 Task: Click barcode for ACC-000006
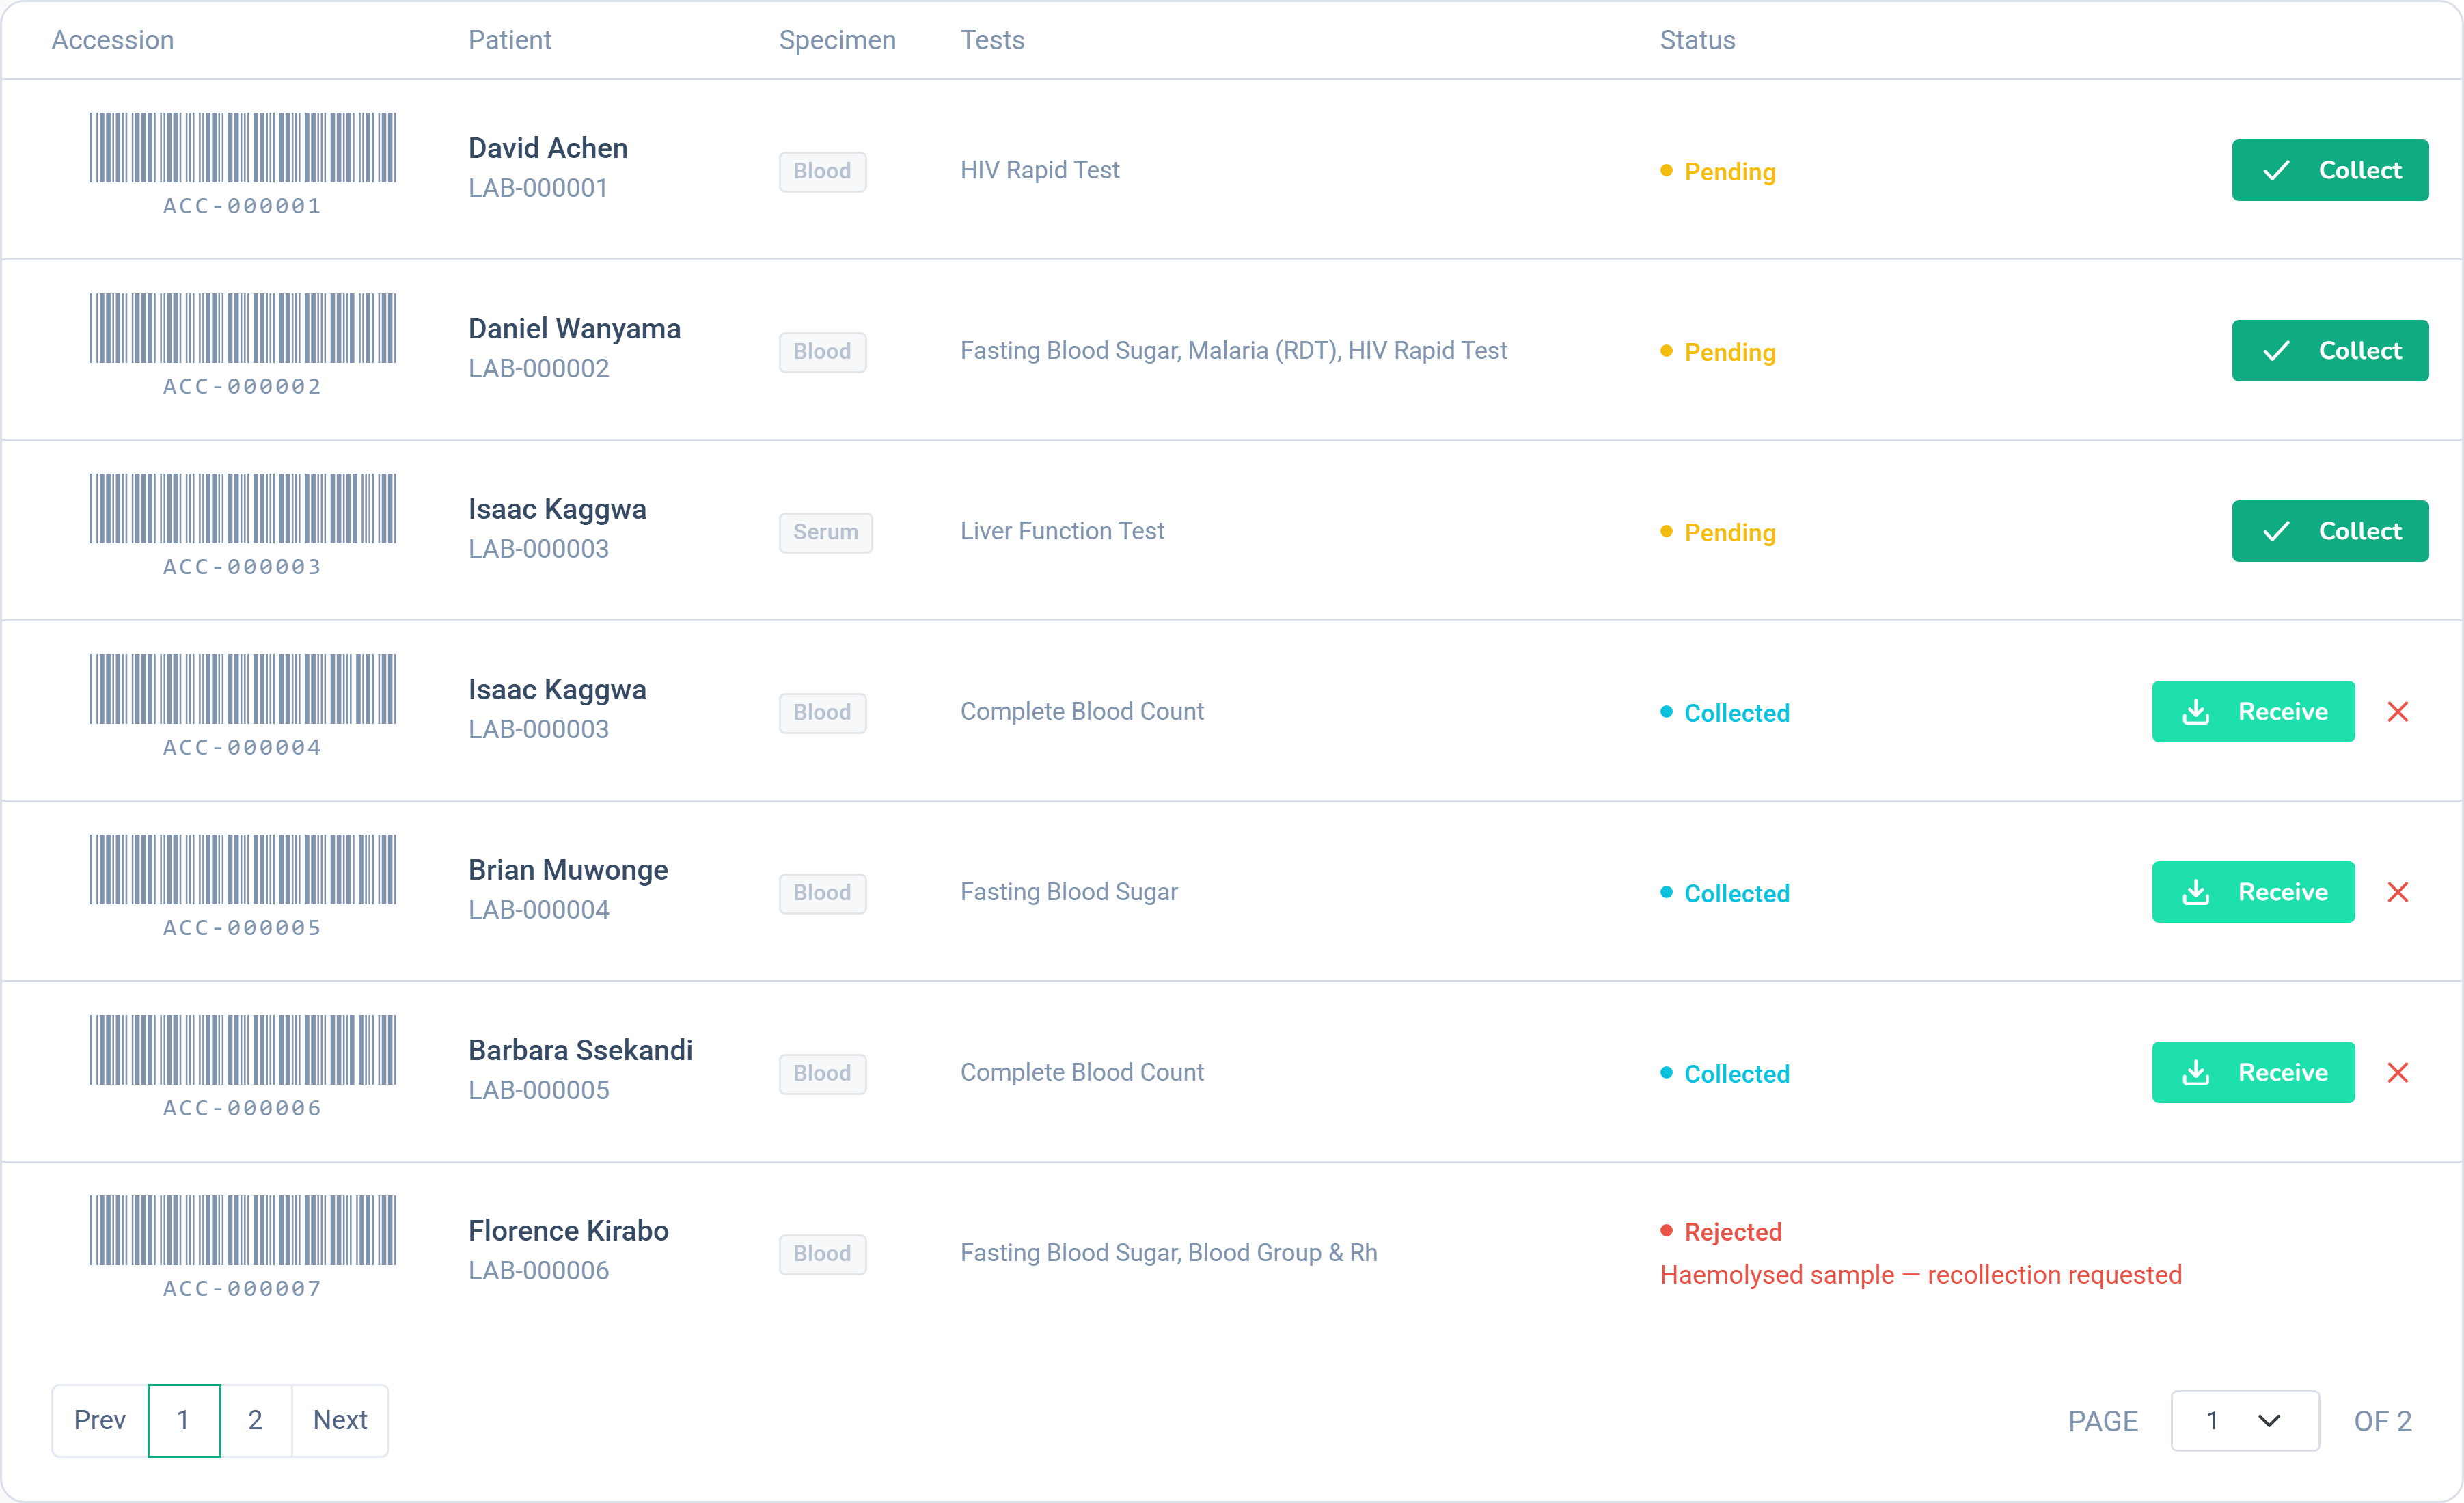pos(243,1051)
